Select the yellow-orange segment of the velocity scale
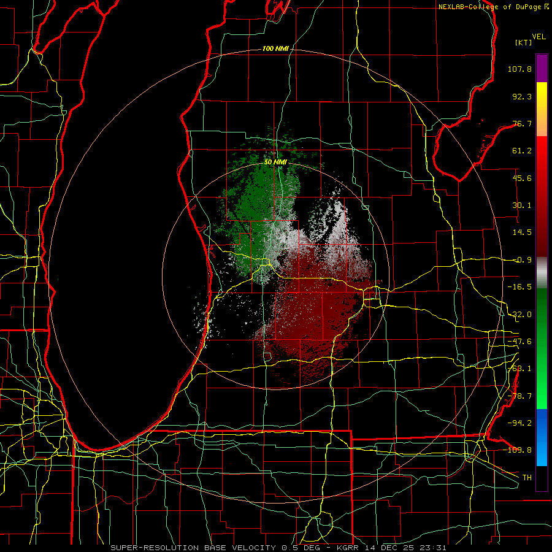The width and height of the screenshot is (552, 552). click(542, 110)
